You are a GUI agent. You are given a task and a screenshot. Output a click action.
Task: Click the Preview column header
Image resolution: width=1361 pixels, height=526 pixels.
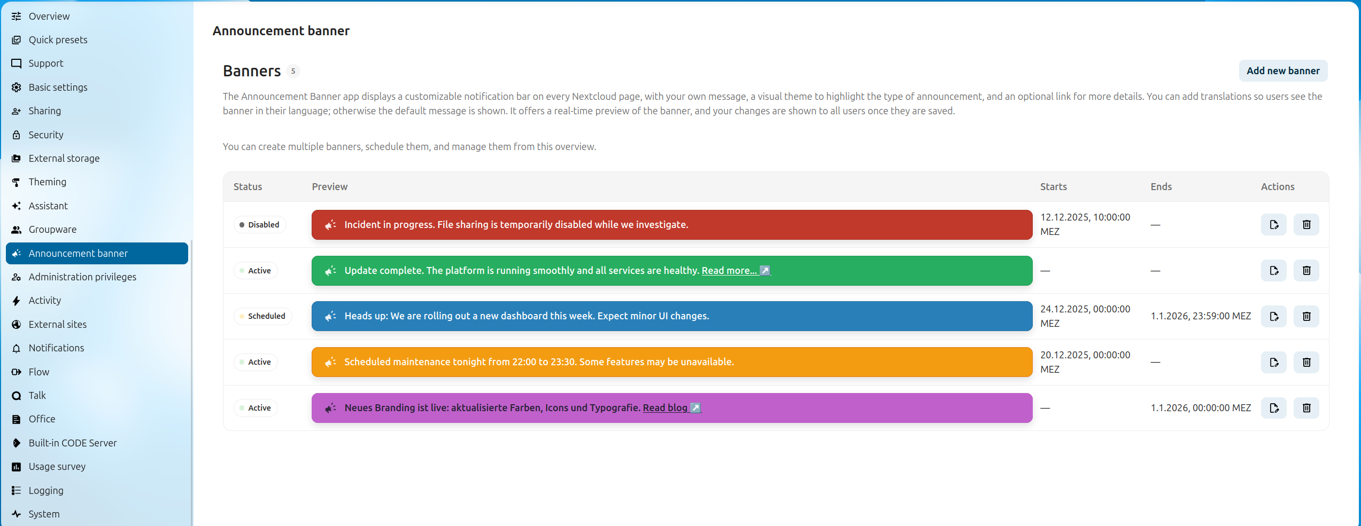(x=330, y=186)
